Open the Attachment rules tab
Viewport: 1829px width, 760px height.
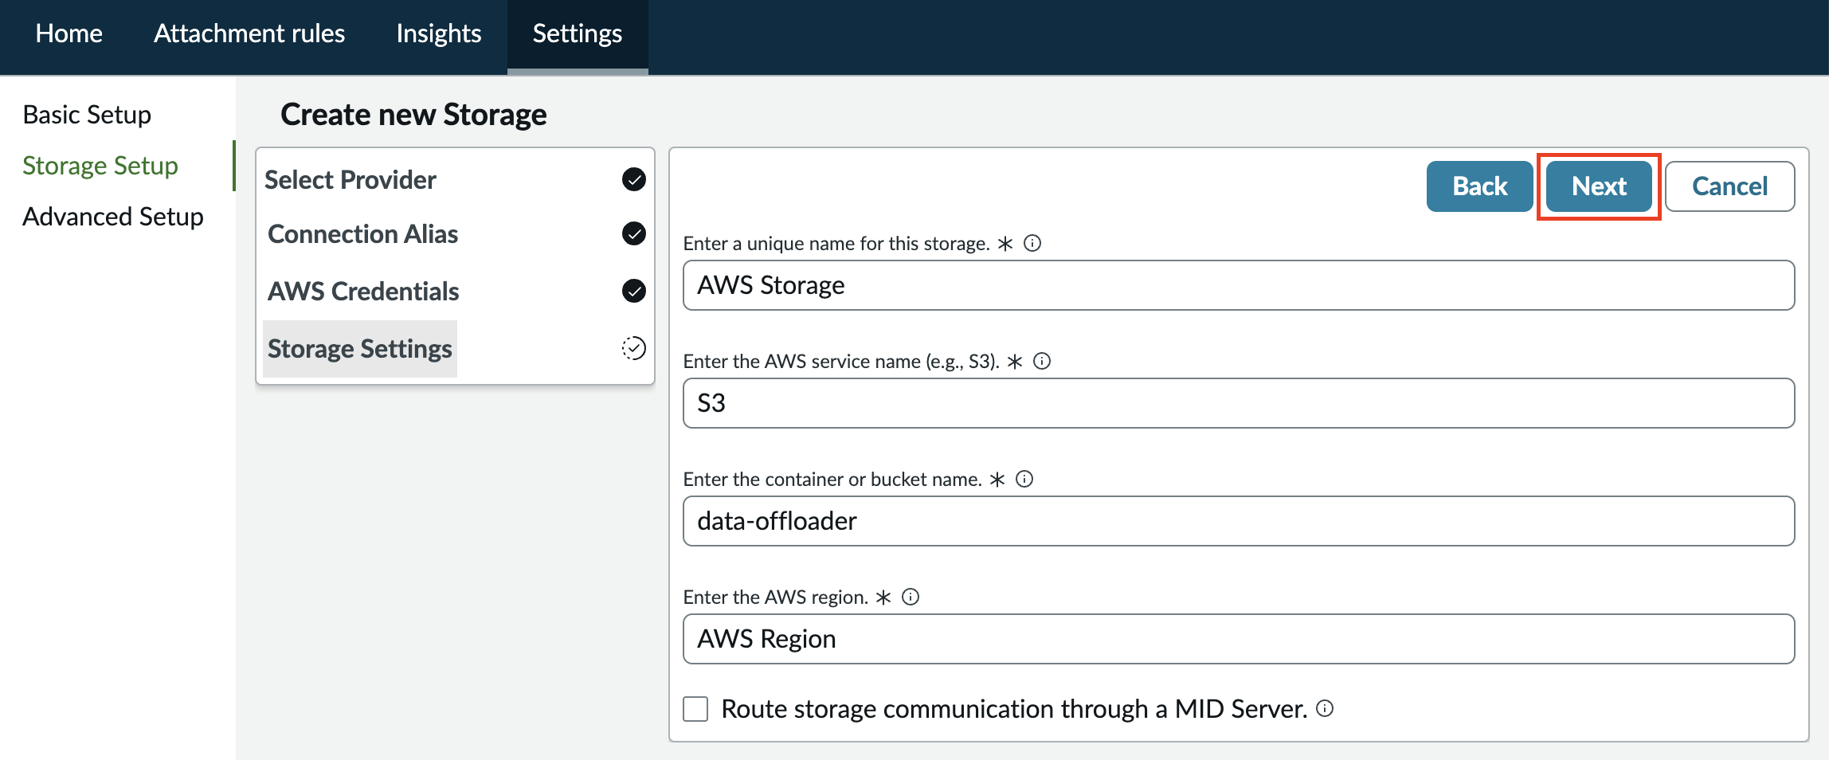(249, 33)
